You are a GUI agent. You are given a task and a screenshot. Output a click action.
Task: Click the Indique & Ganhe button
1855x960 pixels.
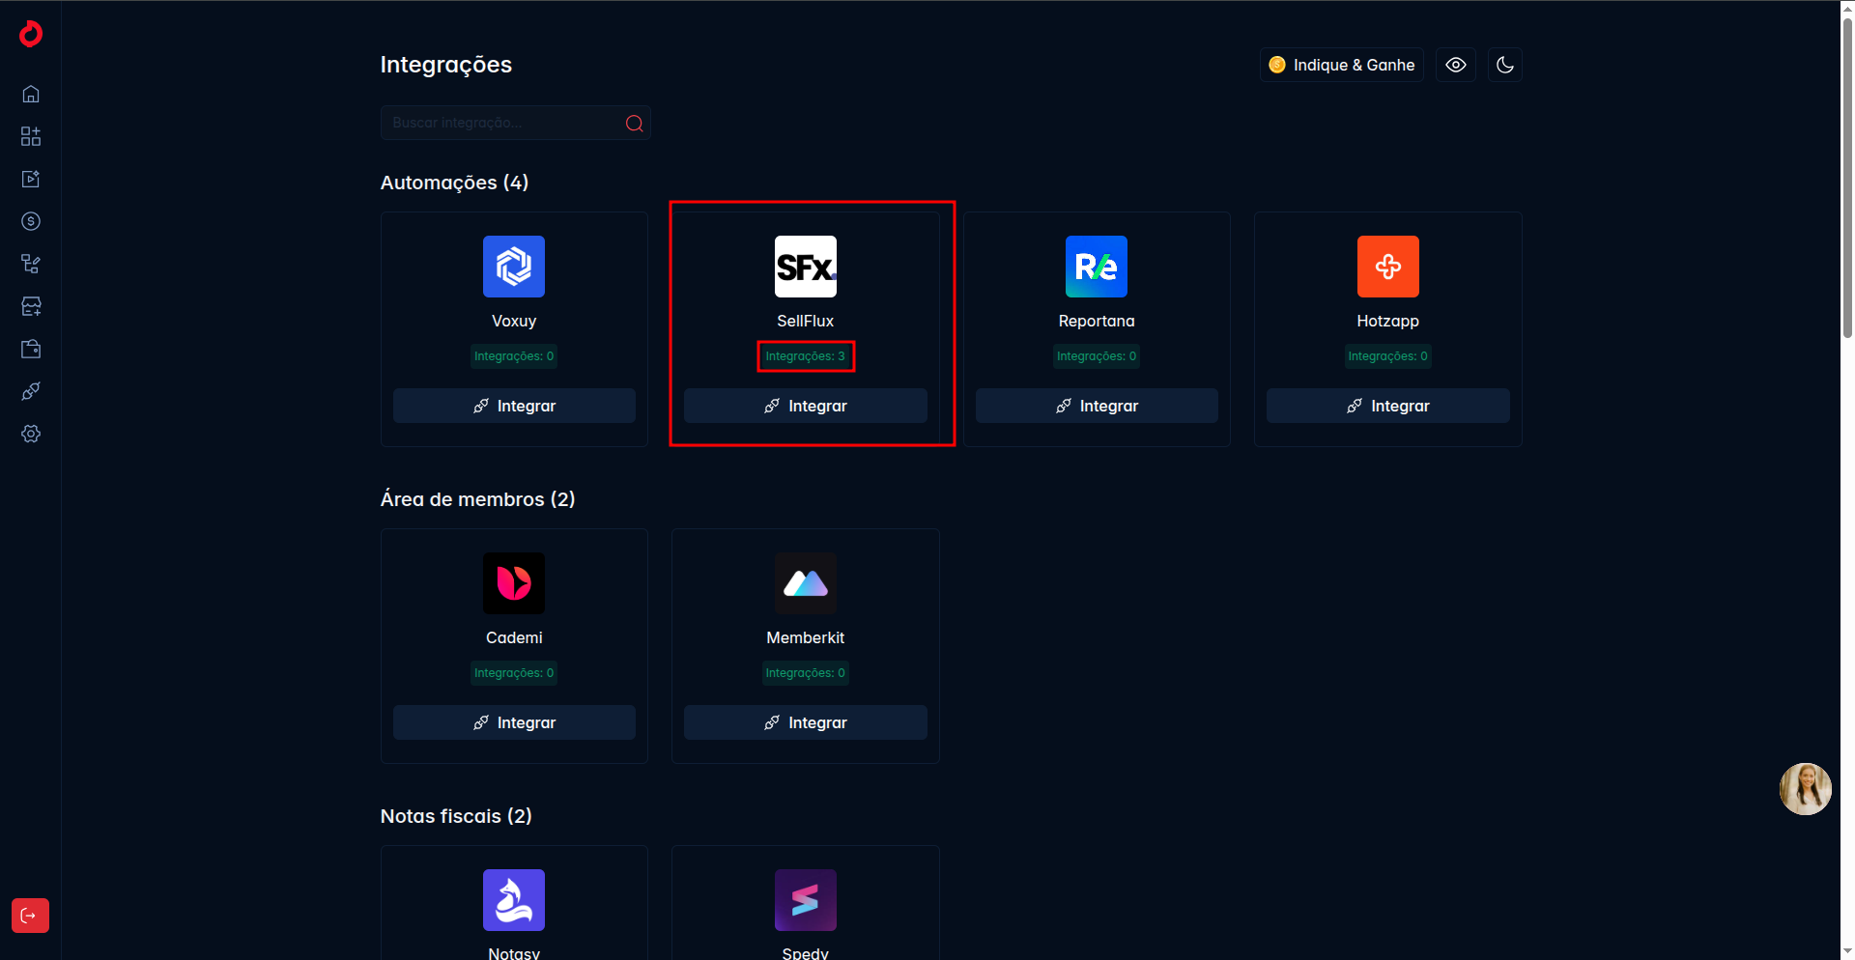(1342, 65)
